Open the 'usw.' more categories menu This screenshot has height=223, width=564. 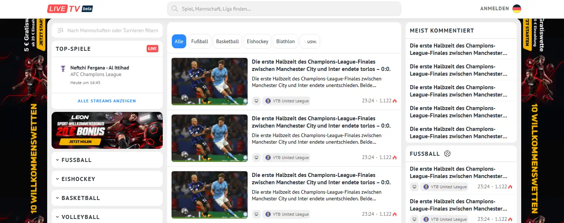tap(310, 41)
